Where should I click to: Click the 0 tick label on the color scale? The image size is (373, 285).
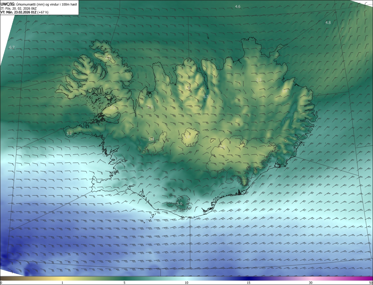(1, 283)
